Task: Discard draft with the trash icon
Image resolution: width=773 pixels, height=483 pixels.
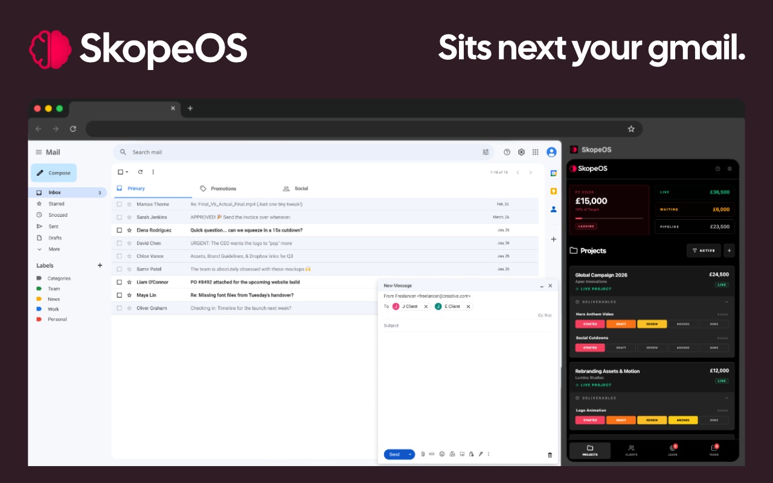Action: tap(550, 455)
